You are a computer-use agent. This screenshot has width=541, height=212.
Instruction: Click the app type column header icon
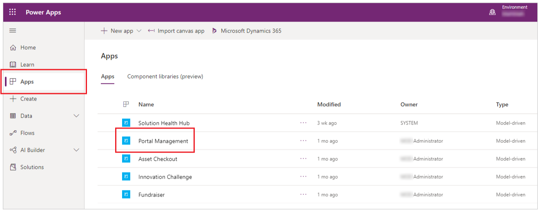click(126, 104)
